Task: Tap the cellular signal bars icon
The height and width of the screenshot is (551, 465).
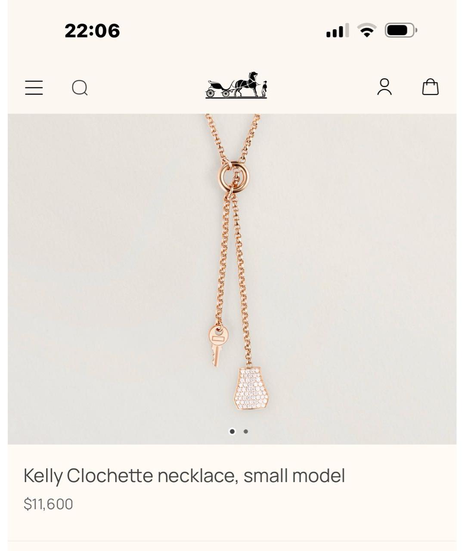Action: [x=337, y=31]
